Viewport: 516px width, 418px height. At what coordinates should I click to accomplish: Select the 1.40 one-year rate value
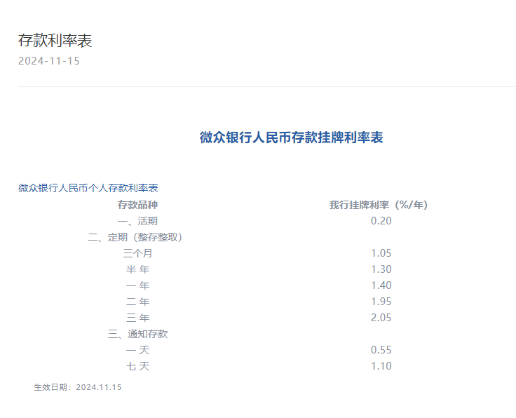[381, 285]
